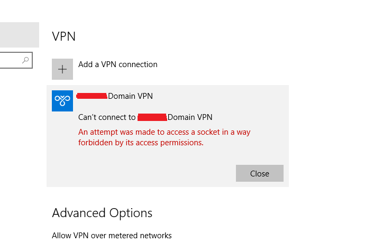Viewport: 392px width, 243px height.
Task: Click the VPN page heading
Action: (64, 36)
